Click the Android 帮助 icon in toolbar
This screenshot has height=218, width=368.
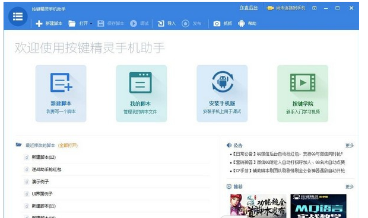click(241, 24)
